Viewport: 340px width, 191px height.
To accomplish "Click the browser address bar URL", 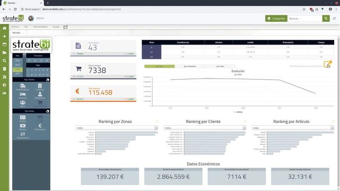I will 81,10.
